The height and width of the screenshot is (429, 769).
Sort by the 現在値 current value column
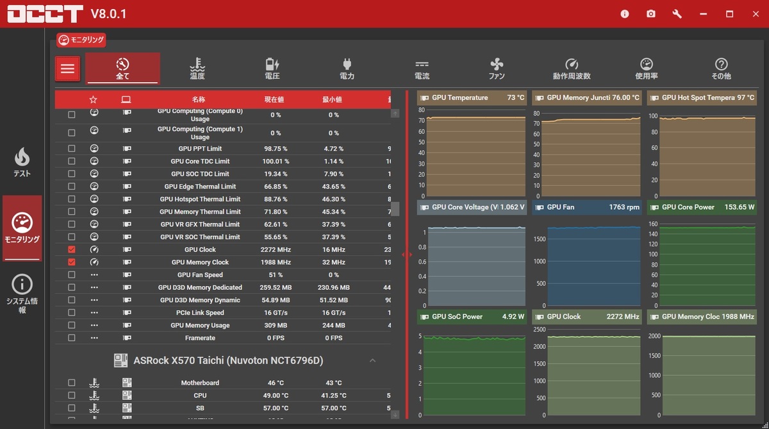click(274, 100)
